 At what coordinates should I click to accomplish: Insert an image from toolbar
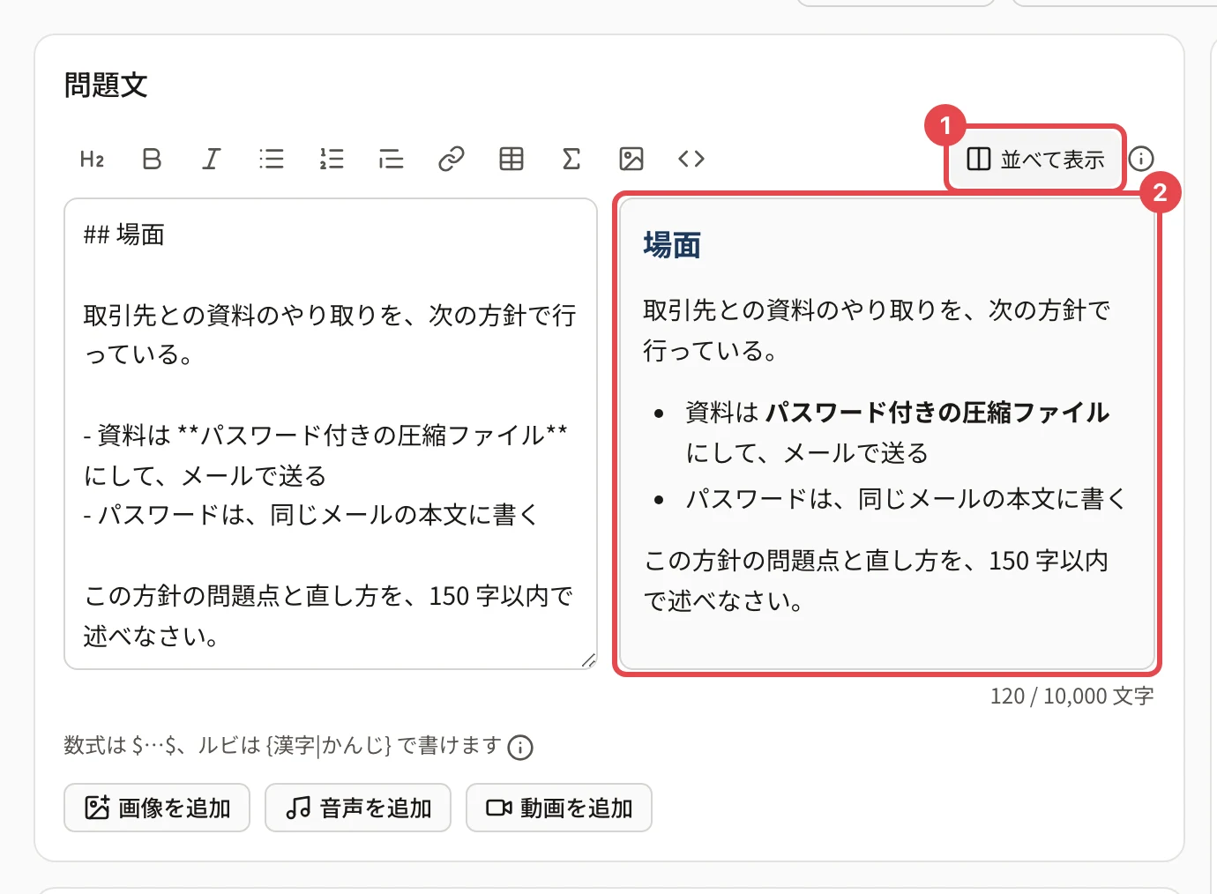[631, 159]
